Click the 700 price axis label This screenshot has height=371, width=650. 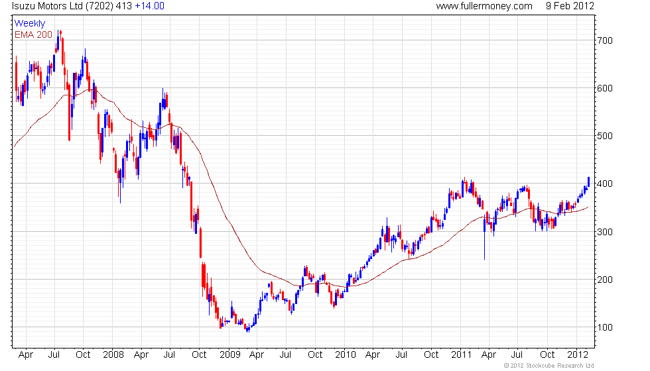click(604, 40)
